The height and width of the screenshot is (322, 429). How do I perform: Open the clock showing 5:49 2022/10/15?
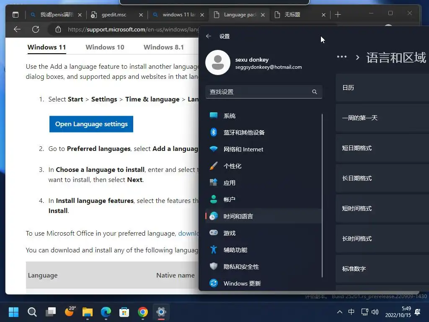[x=398, y=312]
